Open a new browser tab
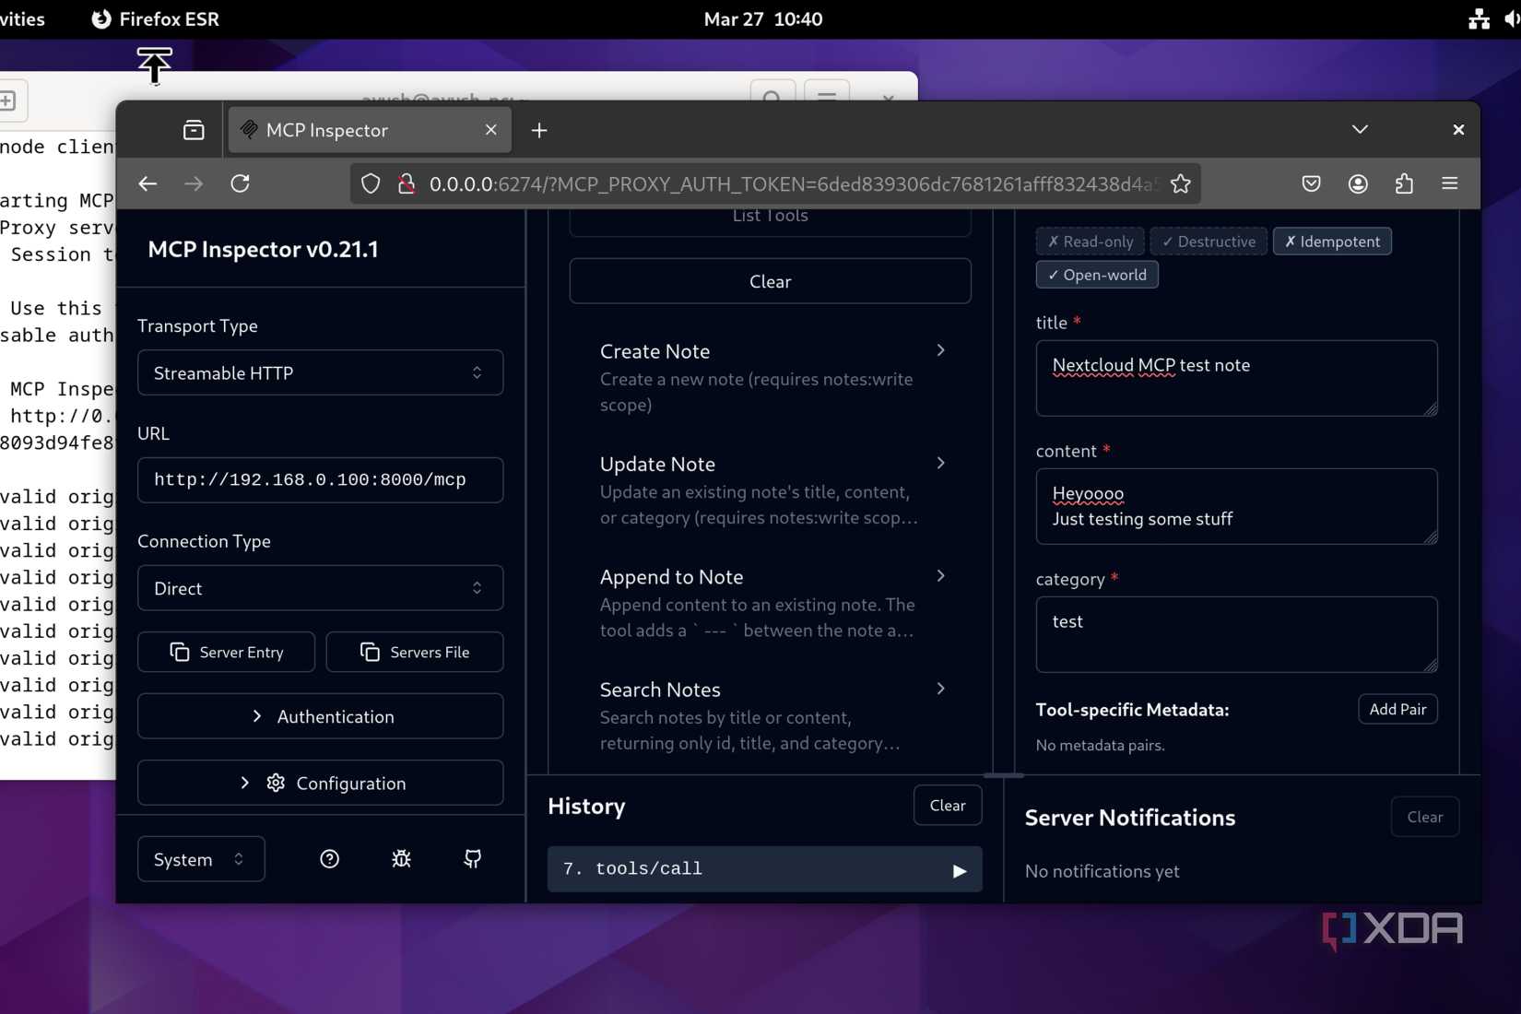The image size is (1521, 1014). [x=539, y=130]
